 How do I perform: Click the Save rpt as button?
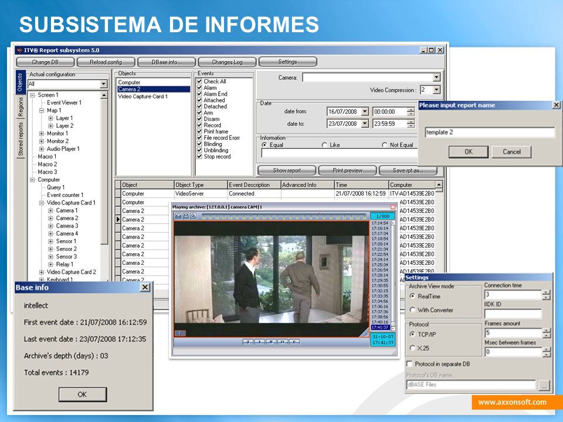click(408, 171)
